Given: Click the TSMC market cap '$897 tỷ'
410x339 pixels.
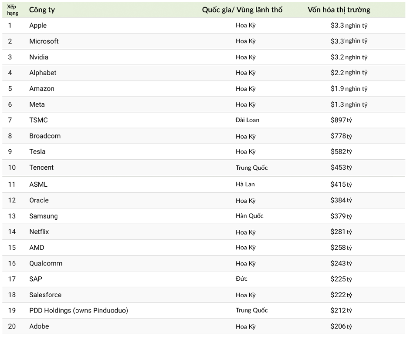Looking at the screenshot, I should pyautogui.click(x=341, y=120).
